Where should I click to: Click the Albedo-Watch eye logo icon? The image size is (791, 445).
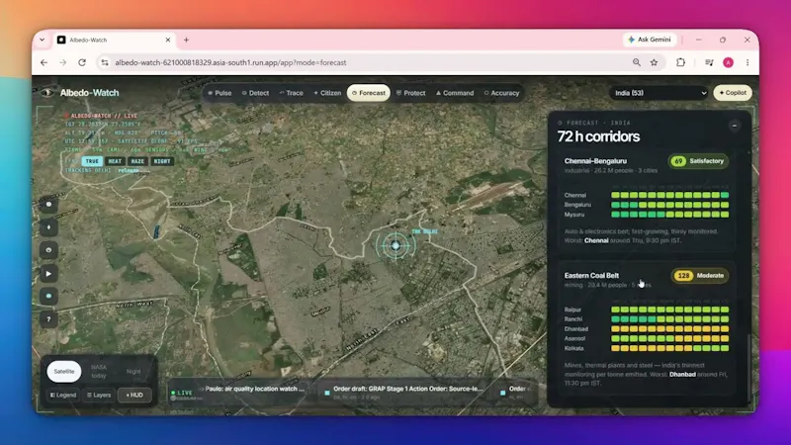(47, 93)
